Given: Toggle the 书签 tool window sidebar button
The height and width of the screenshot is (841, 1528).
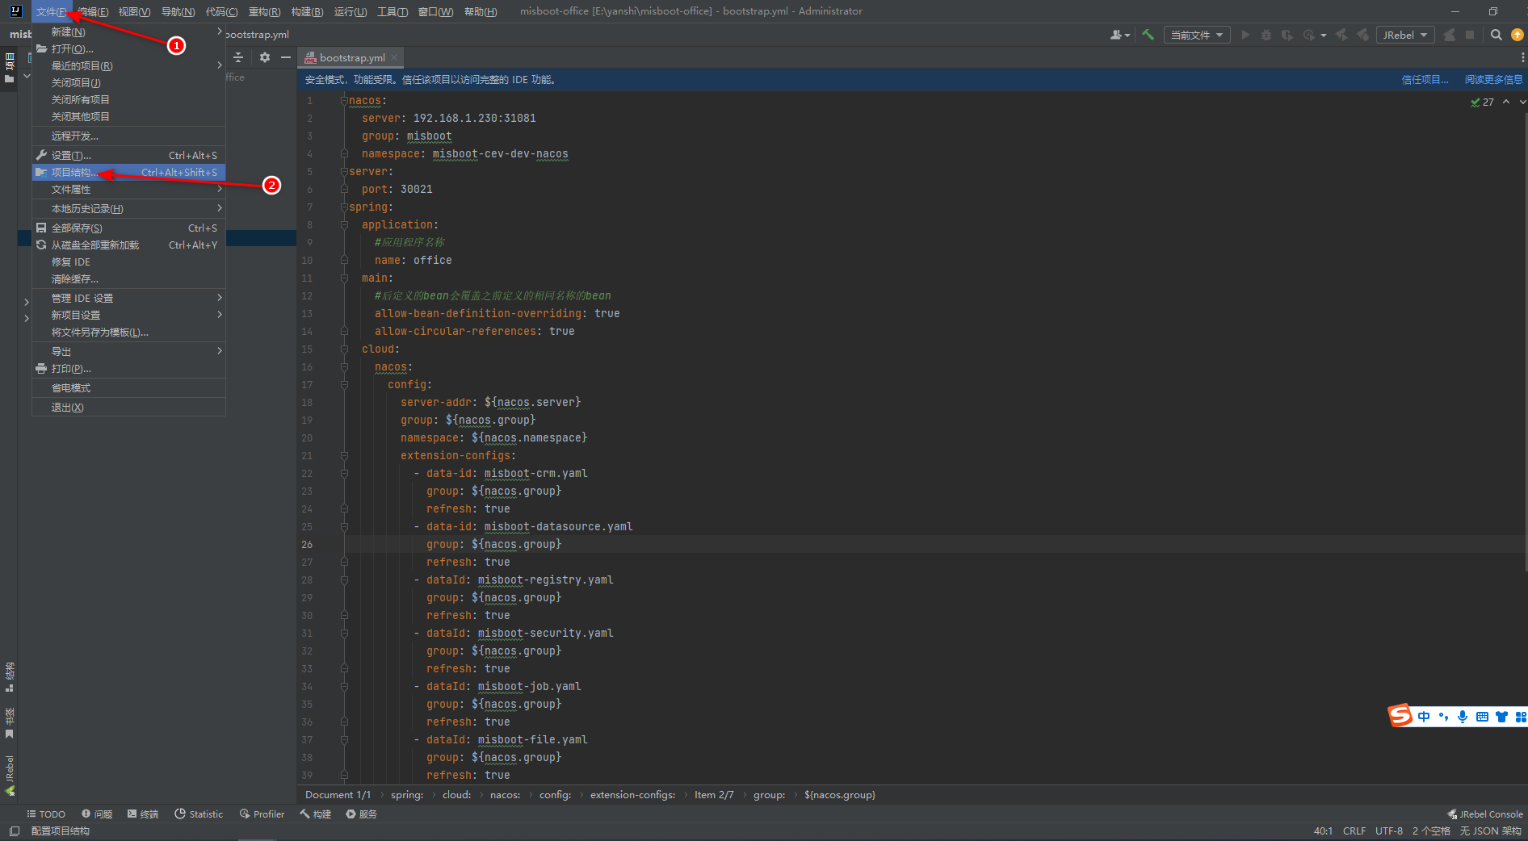Looking at the screenshot, I should 10,723.
